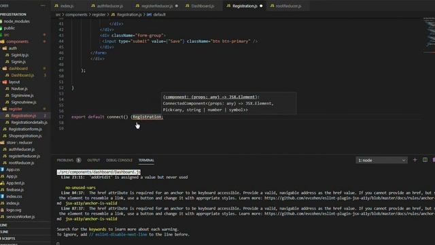Open rootReducer.js in the file tree

pyautogui.click(x=21, y=163)
